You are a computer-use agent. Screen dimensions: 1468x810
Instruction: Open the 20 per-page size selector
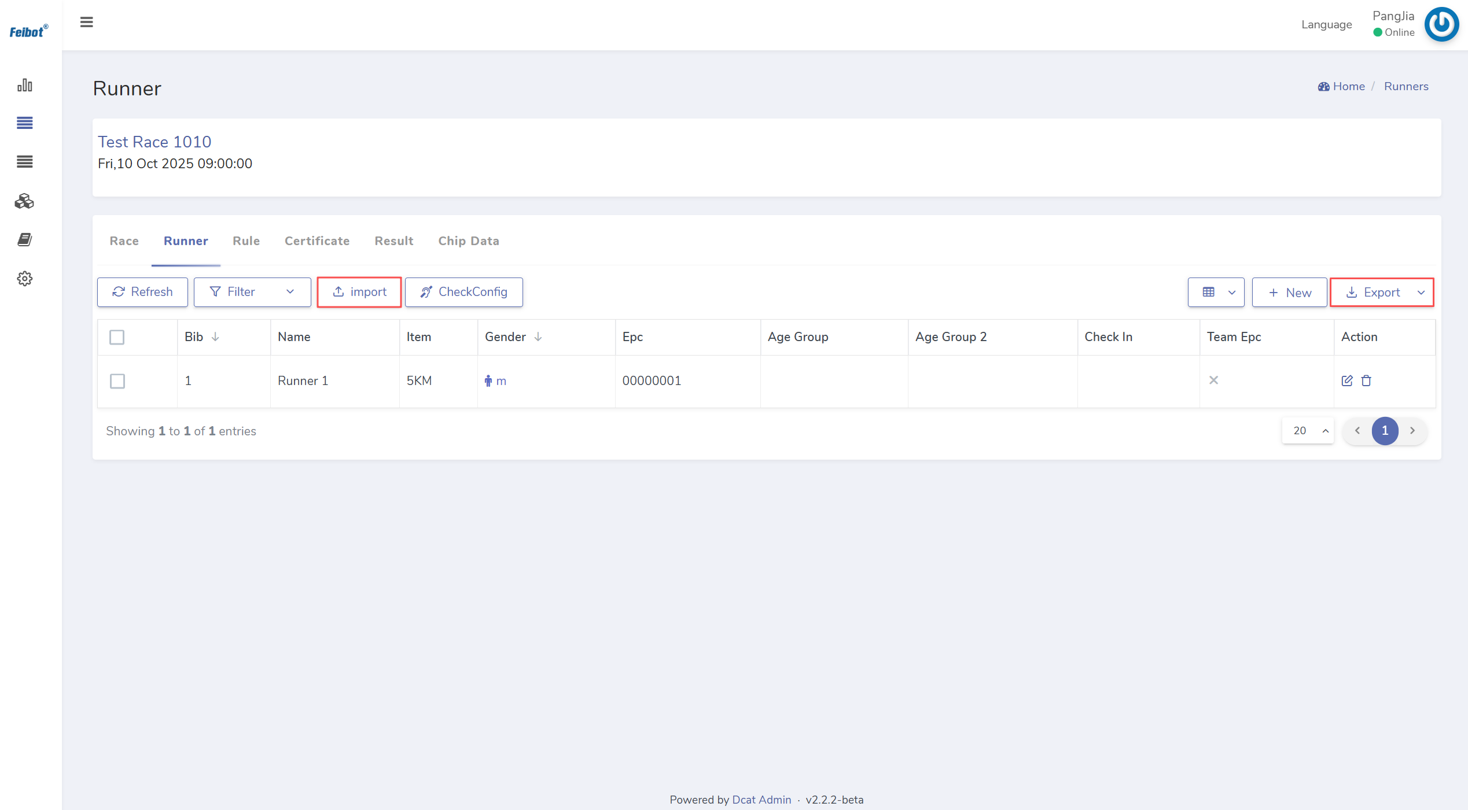[1308, 431]
